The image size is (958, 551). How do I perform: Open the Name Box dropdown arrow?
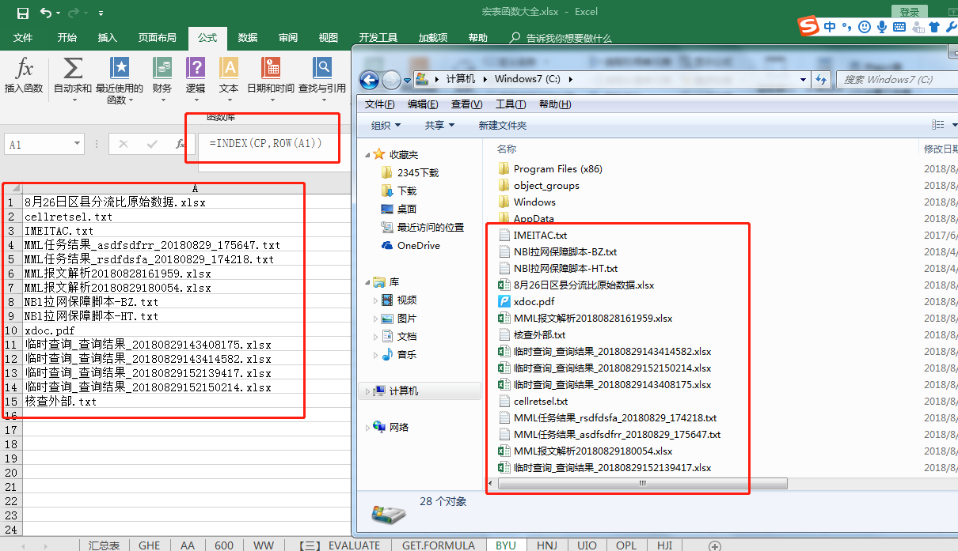pos(77,144)
